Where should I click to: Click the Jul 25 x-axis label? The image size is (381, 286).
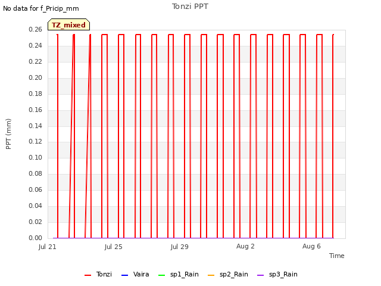[114, 247]
